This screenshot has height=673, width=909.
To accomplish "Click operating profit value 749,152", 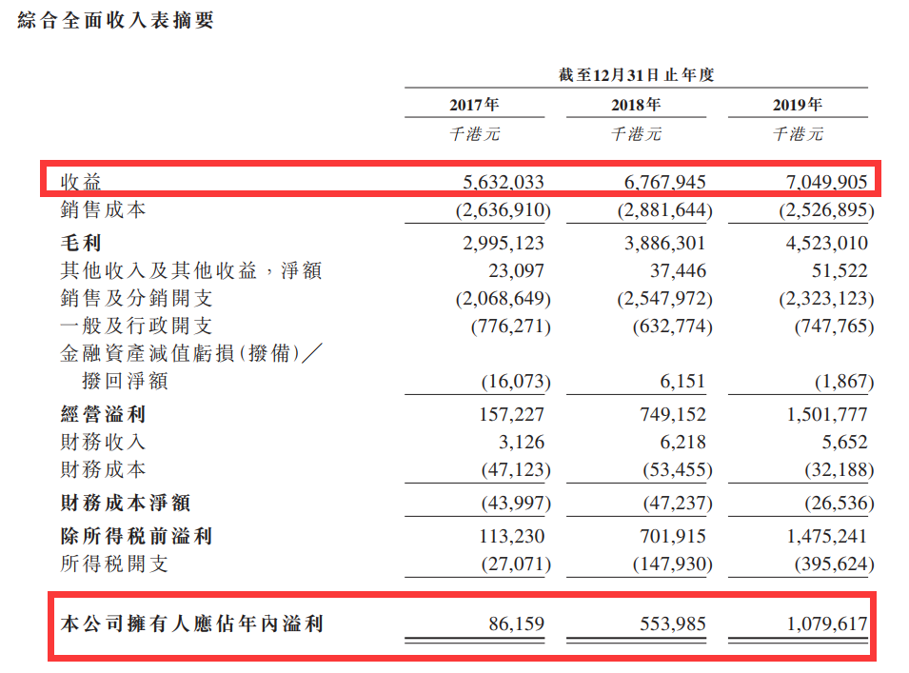I will (673, 414).
